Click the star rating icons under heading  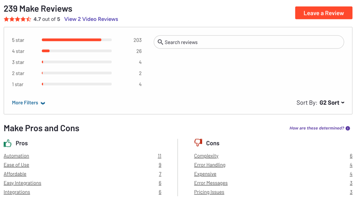(17, 19)
